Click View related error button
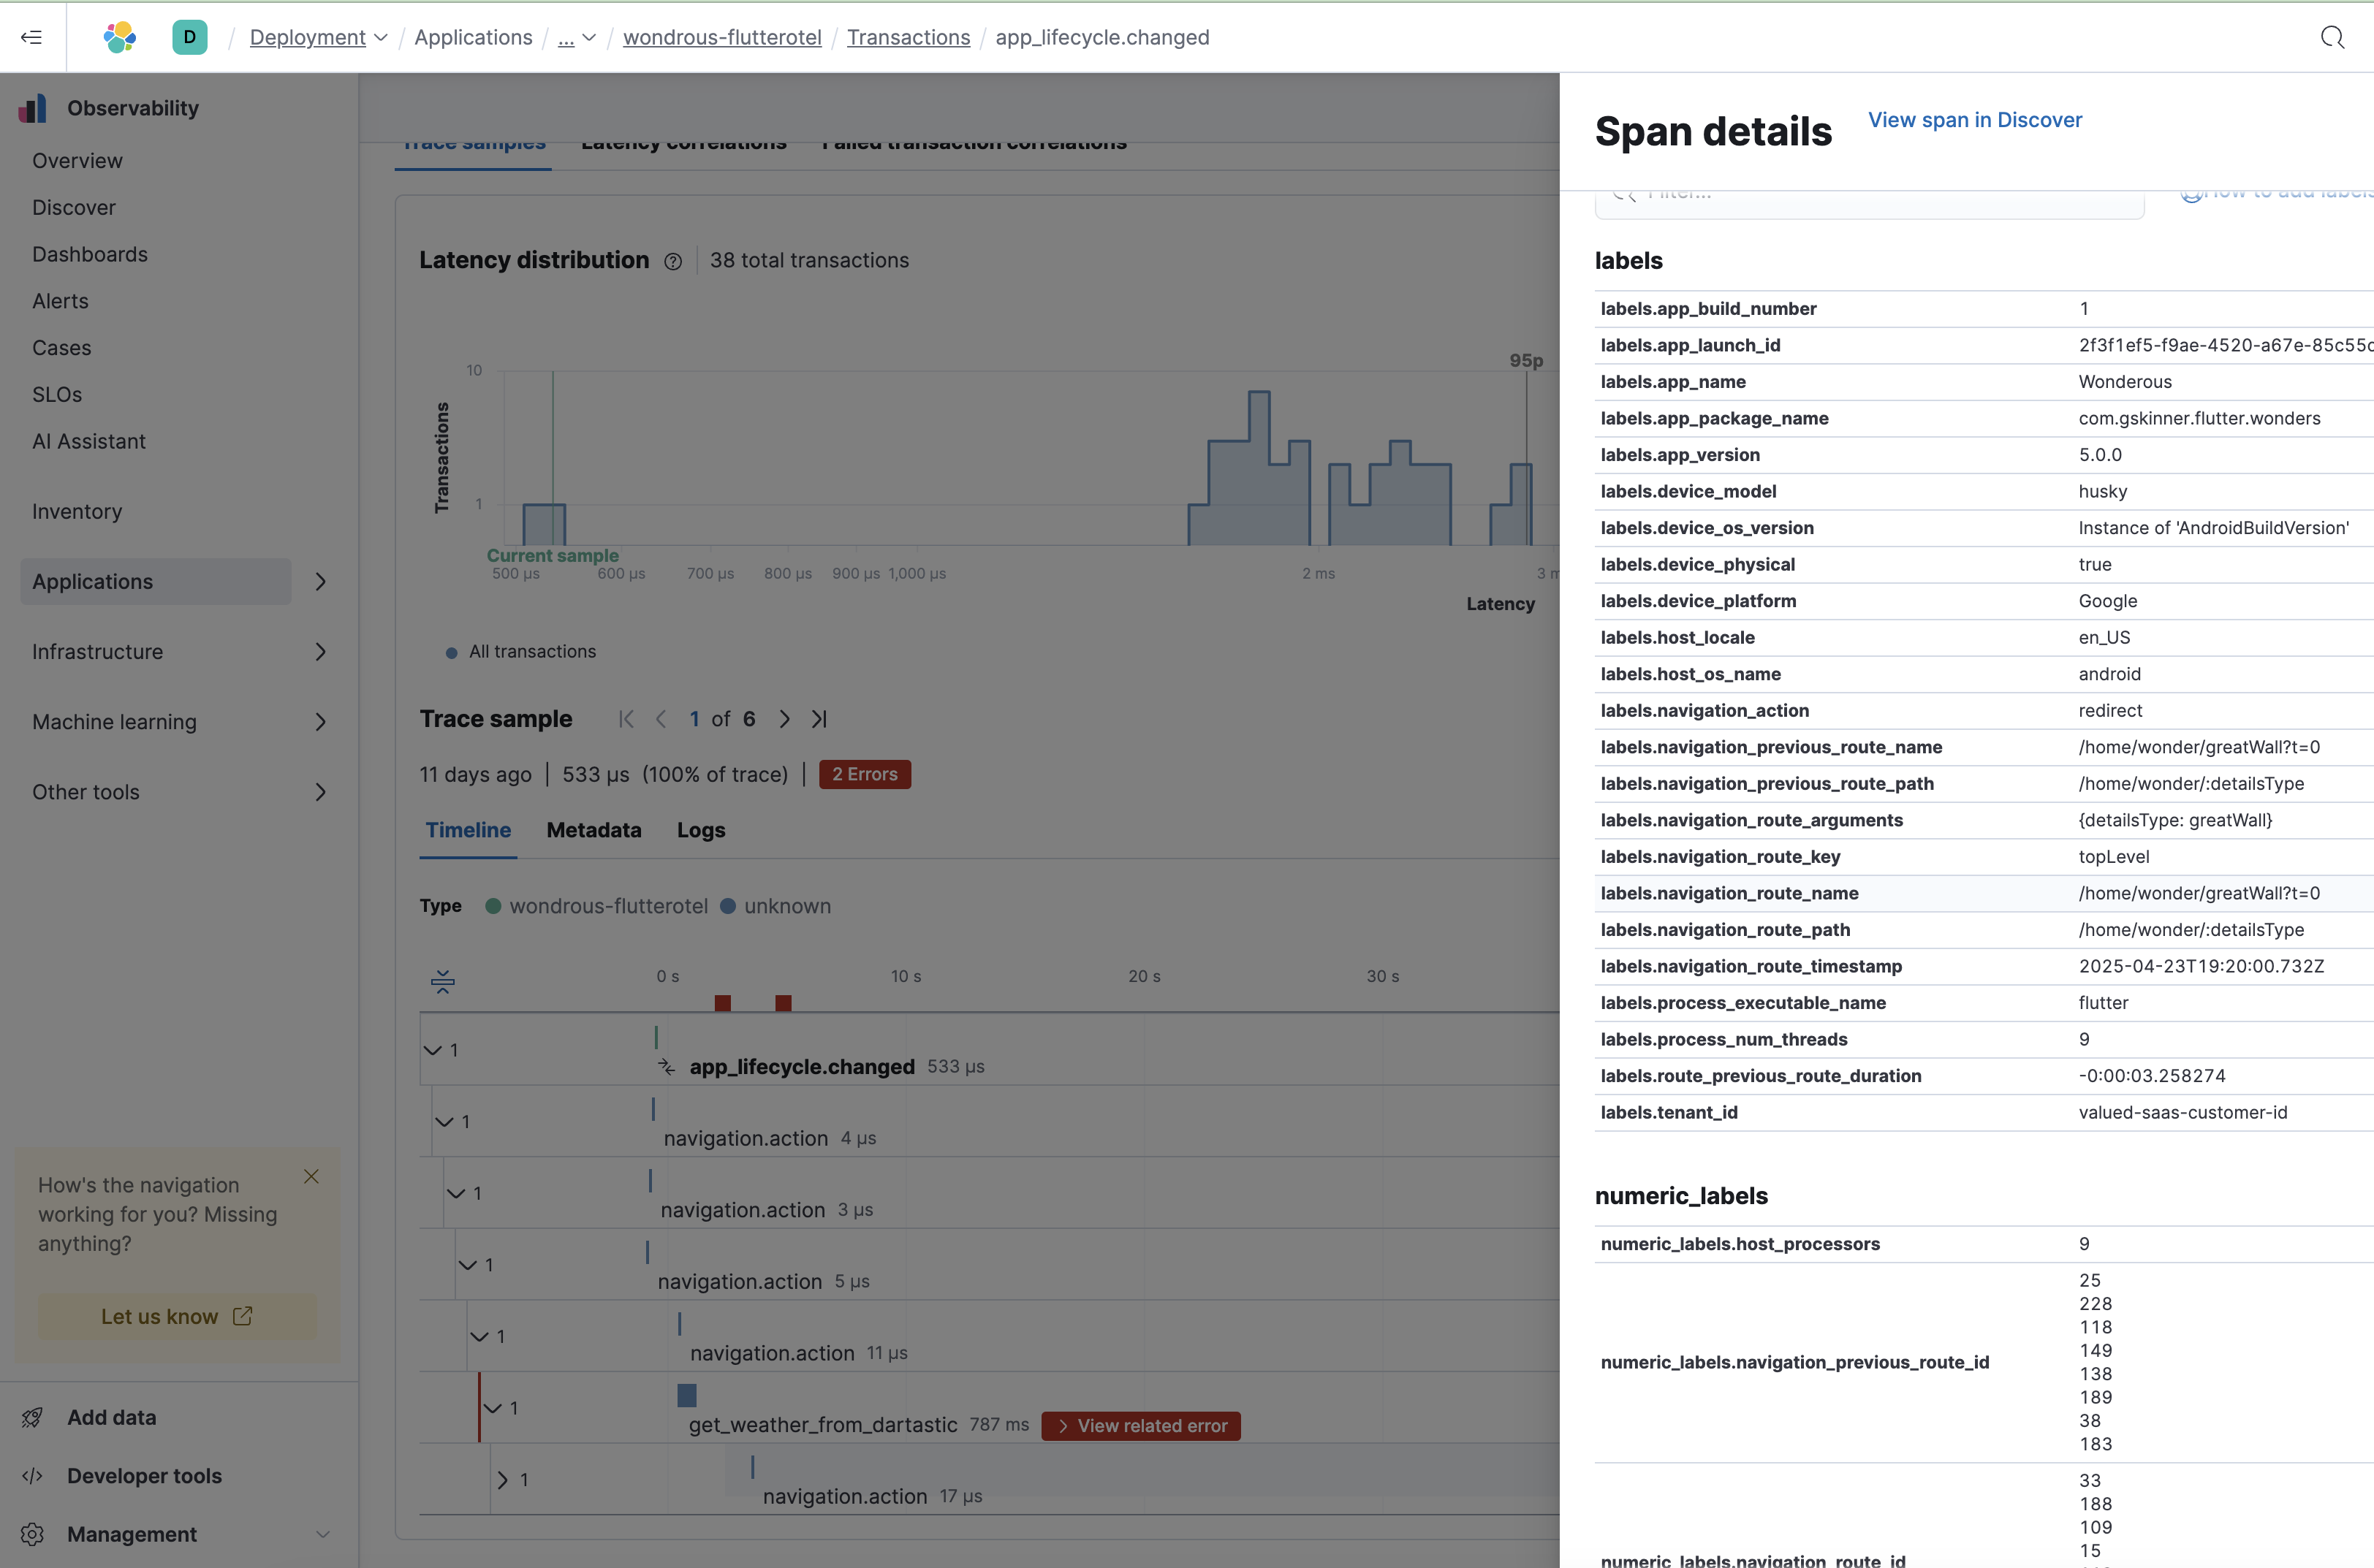Screen dimensions: 2374x1568 point(1140,1425)
